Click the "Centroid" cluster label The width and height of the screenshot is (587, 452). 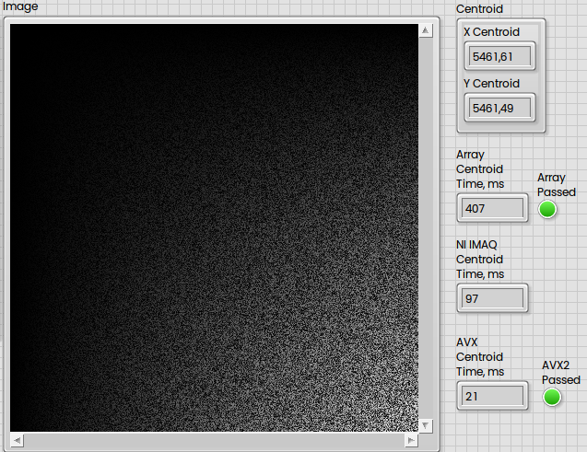(x=479, y=9)
